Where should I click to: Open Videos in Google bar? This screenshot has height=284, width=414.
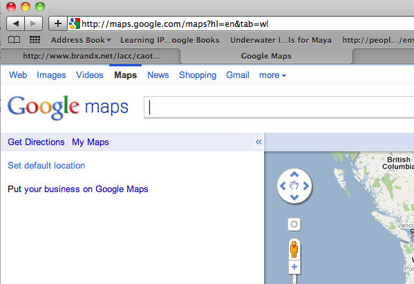90,75
